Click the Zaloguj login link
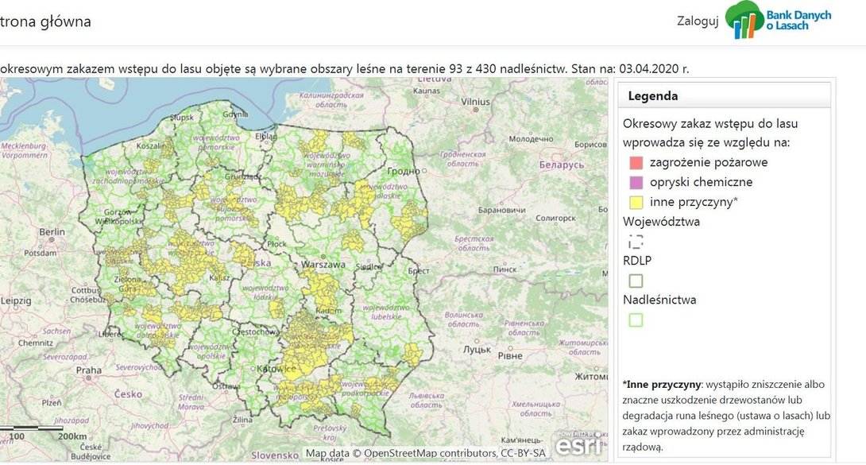Screen dimensions: 866x465 click(698, 21)
